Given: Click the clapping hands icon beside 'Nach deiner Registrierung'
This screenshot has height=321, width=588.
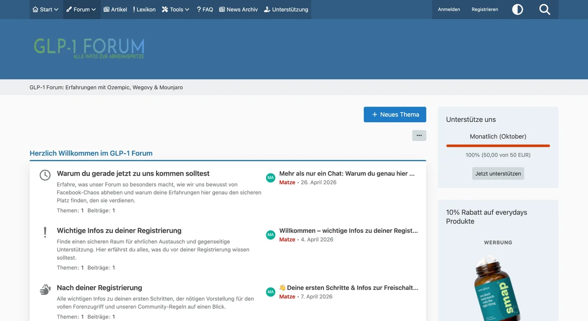Looking at the screenshot, I should point(45,289).
